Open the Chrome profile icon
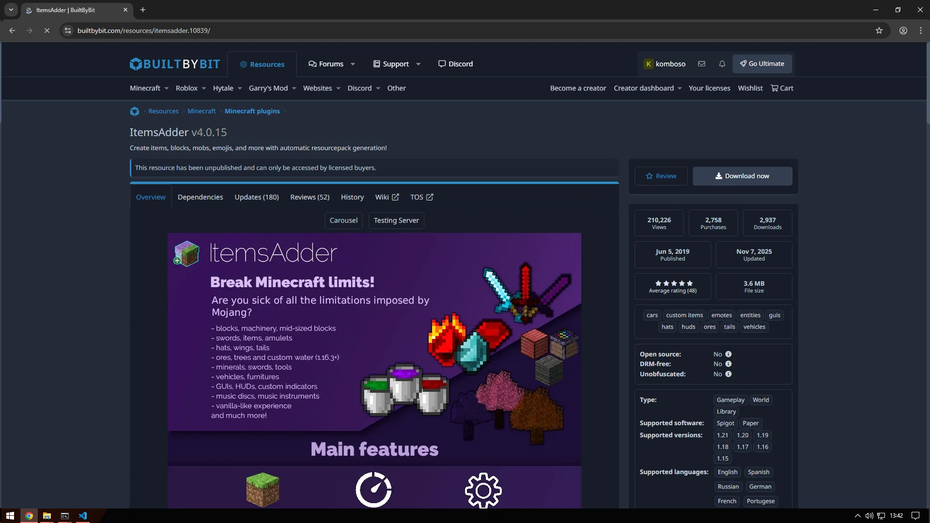930x523 pixels. [x=903, y=31]
